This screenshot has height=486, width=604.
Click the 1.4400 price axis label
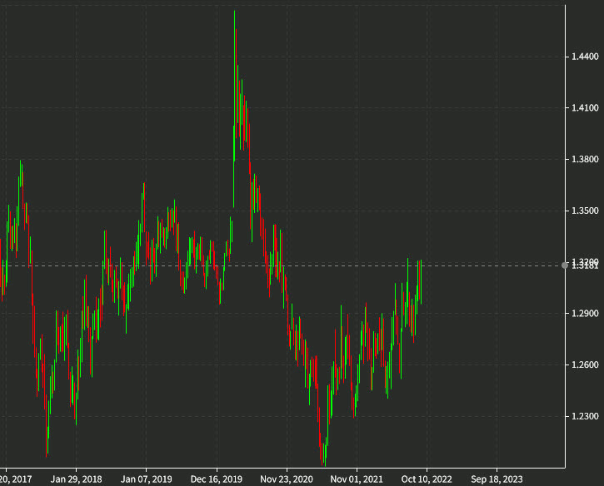pos(583,57)
